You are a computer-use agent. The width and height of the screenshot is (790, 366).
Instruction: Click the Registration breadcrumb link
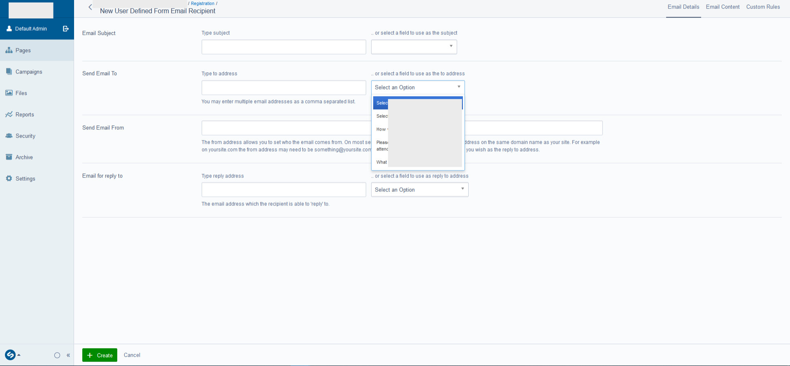tap(202, 3)
